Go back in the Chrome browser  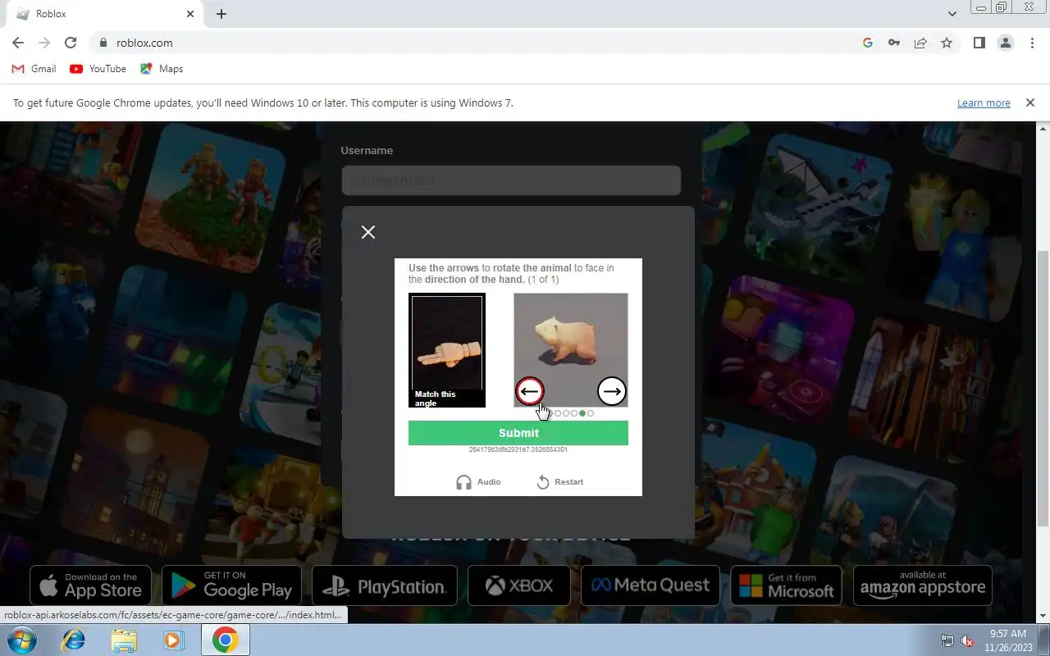tap(18, 43)
